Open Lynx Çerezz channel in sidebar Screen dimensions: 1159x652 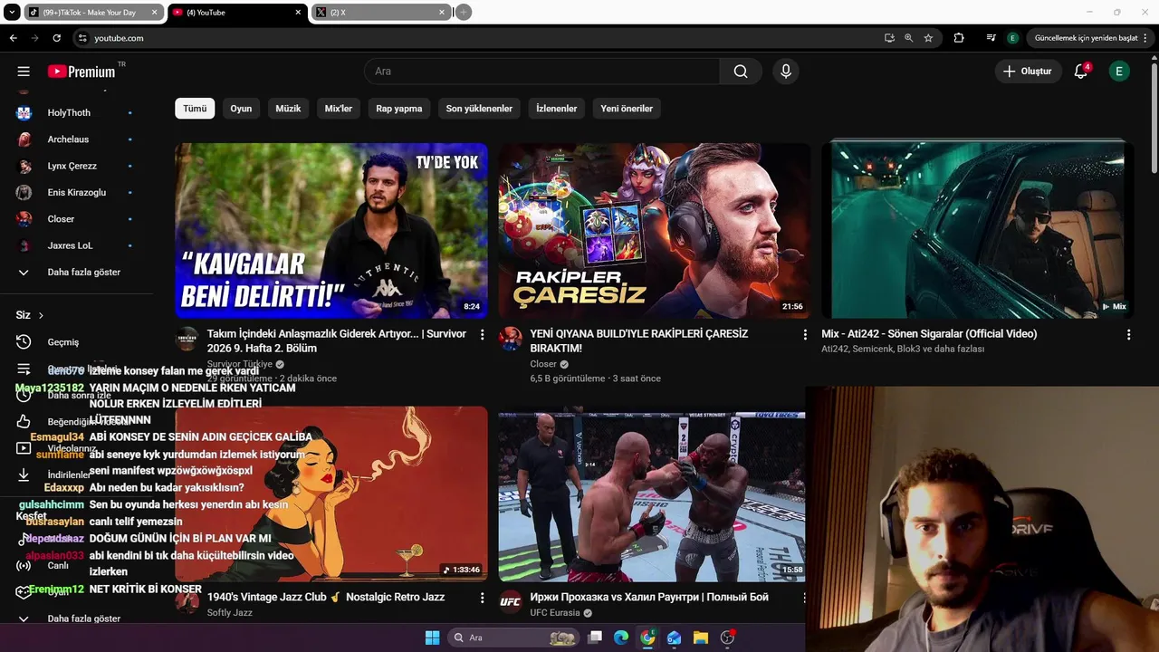coord(74,166)
